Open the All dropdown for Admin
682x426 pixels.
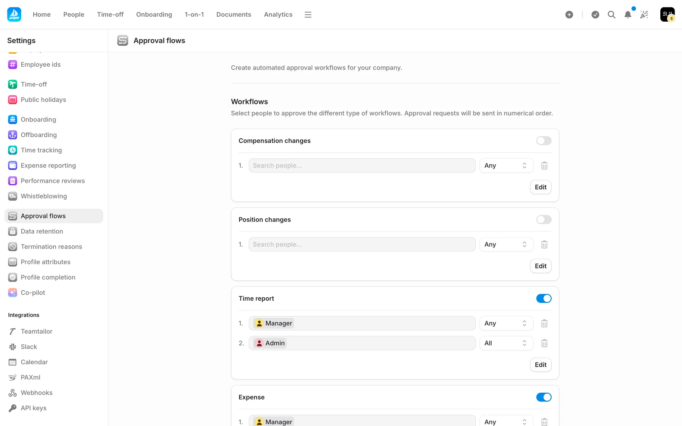[x=506, y=343]
